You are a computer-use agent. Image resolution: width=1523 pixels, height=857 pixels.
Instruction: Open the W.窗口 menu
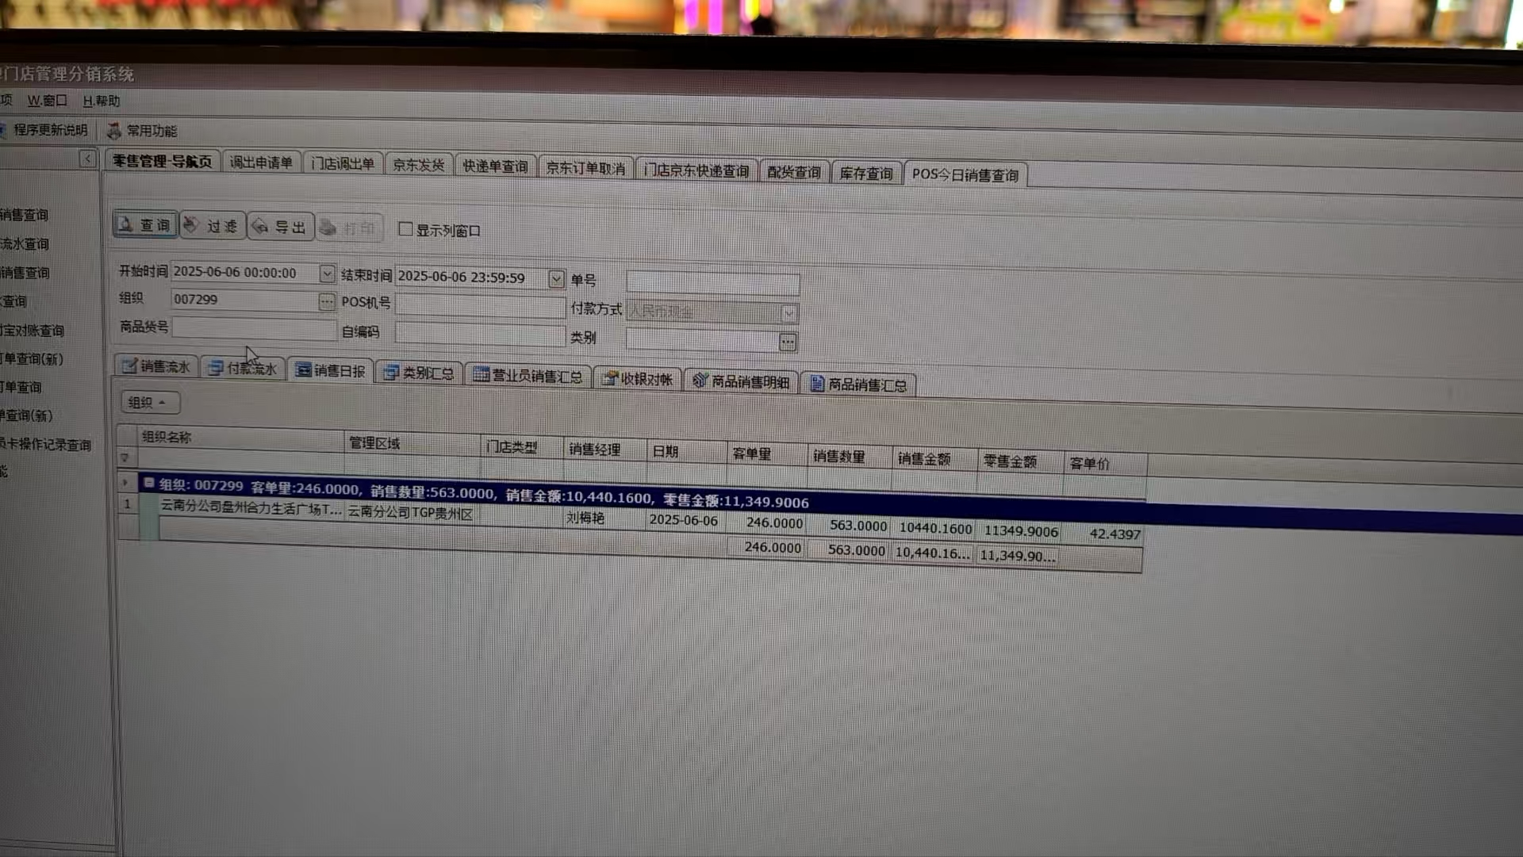(47, 101)
